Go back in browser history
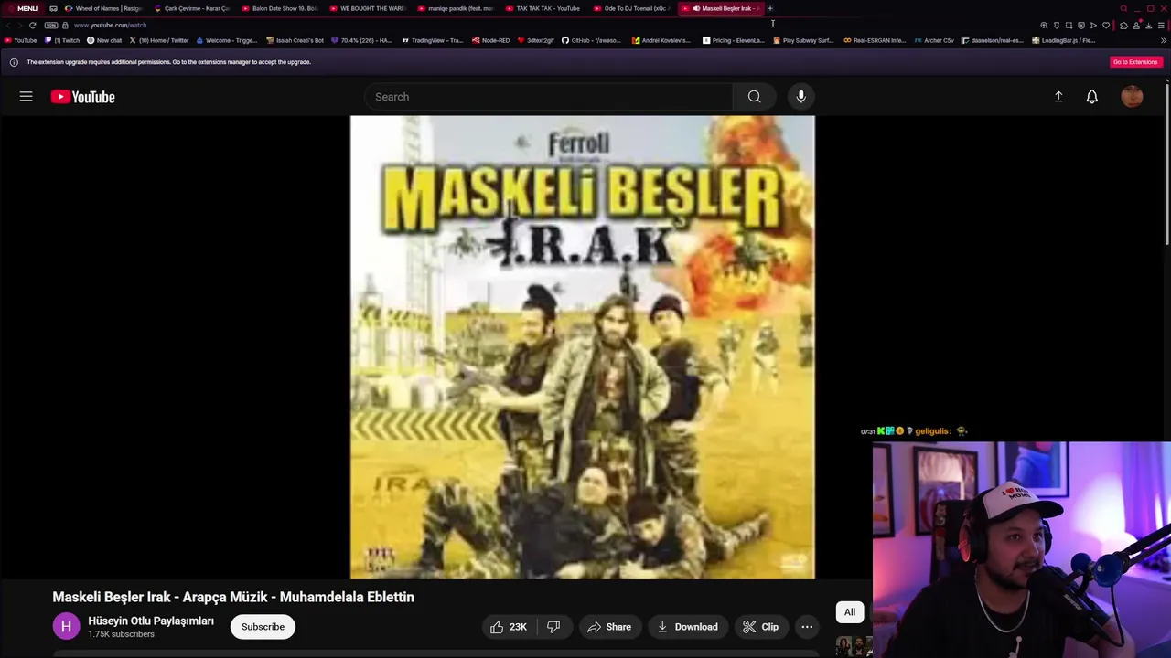Screen dimensions: 1171x658 click(8, 25)
